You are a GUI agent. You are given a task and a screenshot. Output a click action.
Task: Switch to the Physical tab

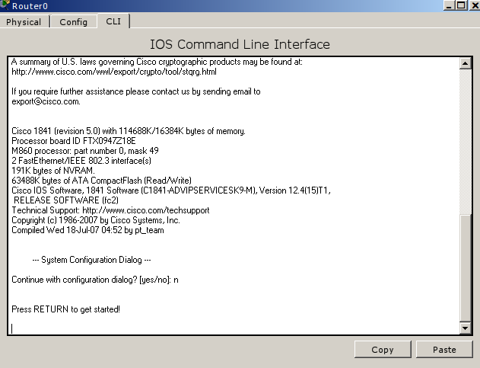(x=24, y=22)
